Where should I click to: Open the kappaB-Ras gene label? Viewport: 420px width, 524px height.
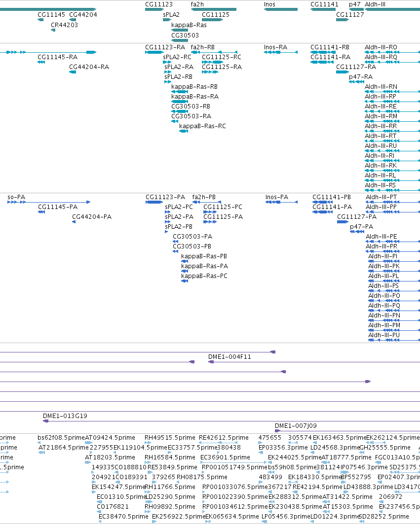(x=189, y=25)
